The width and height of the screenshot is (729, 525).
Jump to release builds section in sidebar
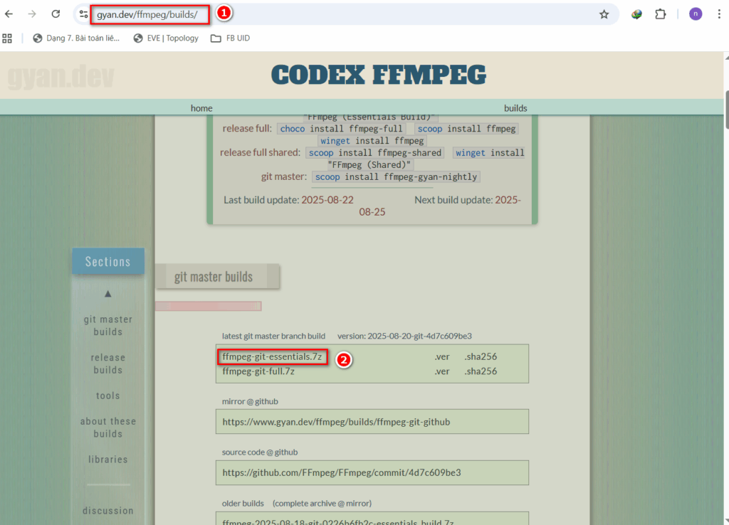[108, 364]
